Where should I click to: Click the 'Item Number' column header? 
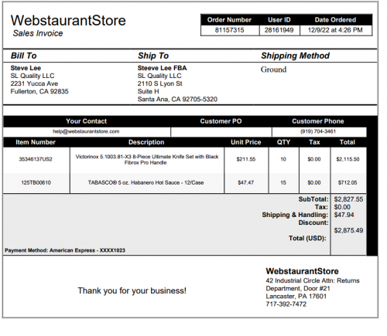36,142
